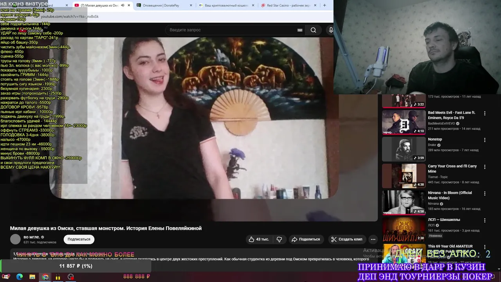This screenshot has height=282, width=501.
Task: Open File Explorer from the taskbar
Action: pos(32,277)
